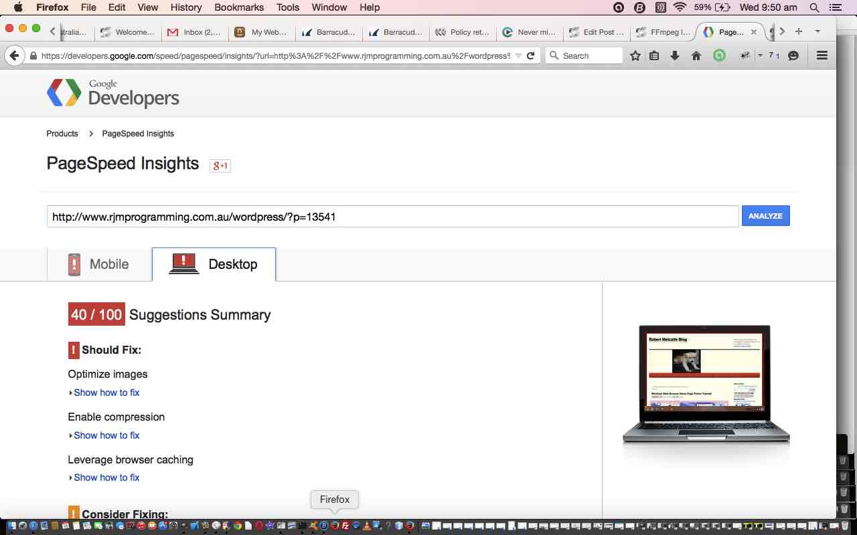The width and height of the screenshot is (857, 535).
Task: Bookmark this page with the star icon
Action: tap(635, 56)
